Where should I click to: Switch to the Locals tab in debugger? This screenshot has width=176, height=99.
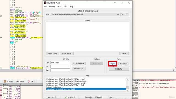pos(20,82)
